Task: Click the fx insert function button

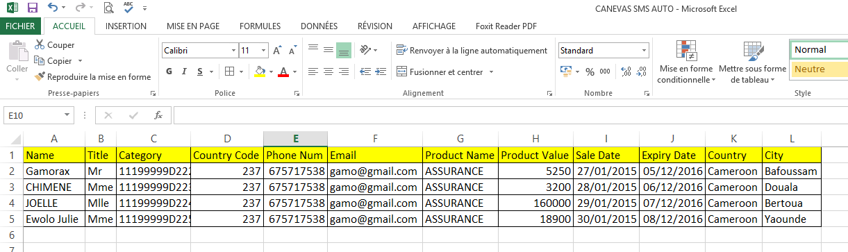Action: point(158,115)
